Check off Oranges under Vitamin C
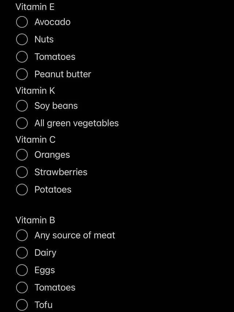234x312 pixels. pyautogui.click(x=22, y=155)
